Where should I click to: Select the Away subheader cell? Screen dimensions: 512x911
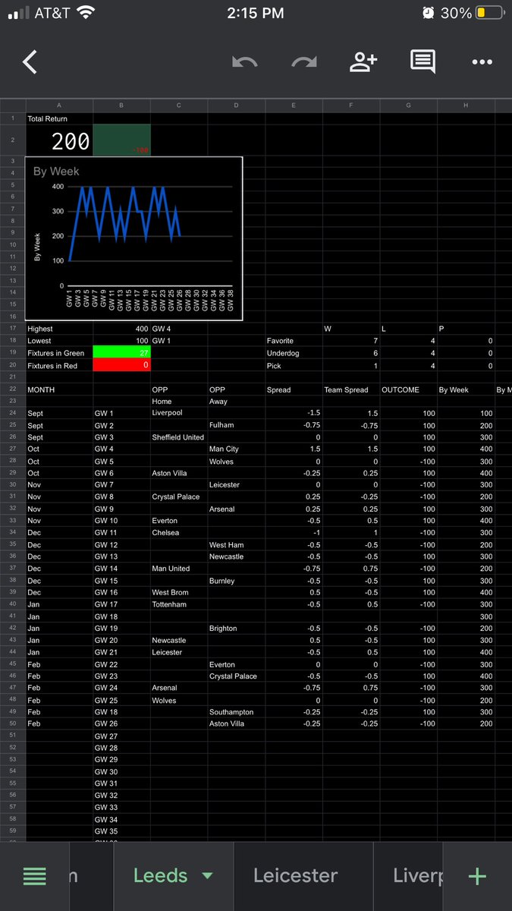[x=237, y=401]
